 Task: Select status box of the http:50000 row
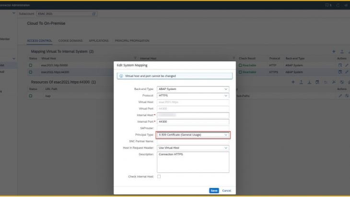[x=31, y=65]
